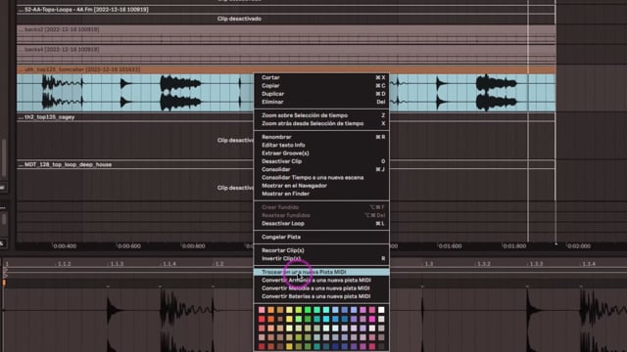Select Renombrar menu entry
The image size is (627, 352).
click(321, 137)
